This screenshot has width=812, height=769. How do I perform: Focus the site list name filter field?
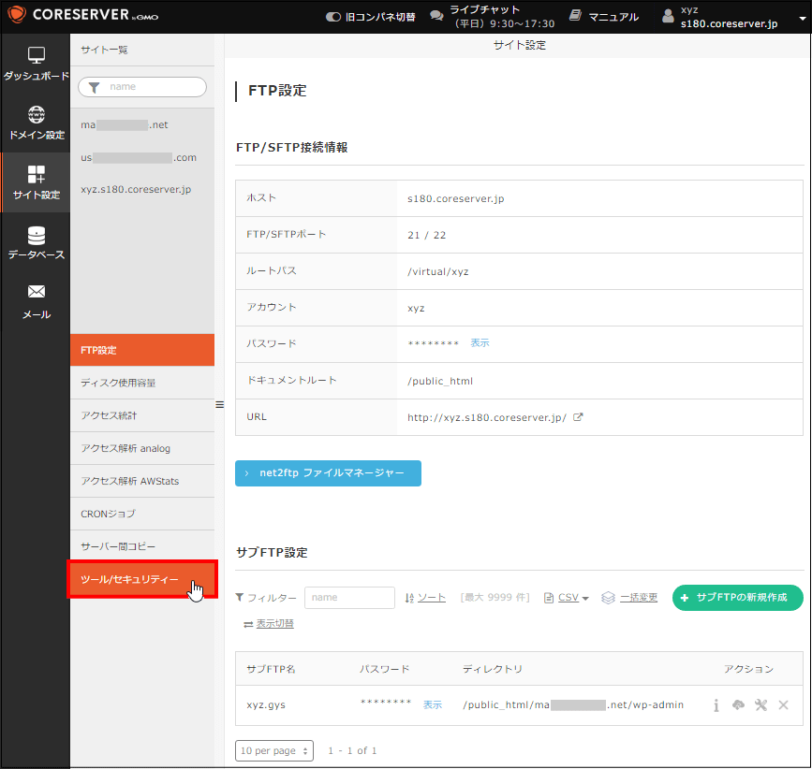142,87
